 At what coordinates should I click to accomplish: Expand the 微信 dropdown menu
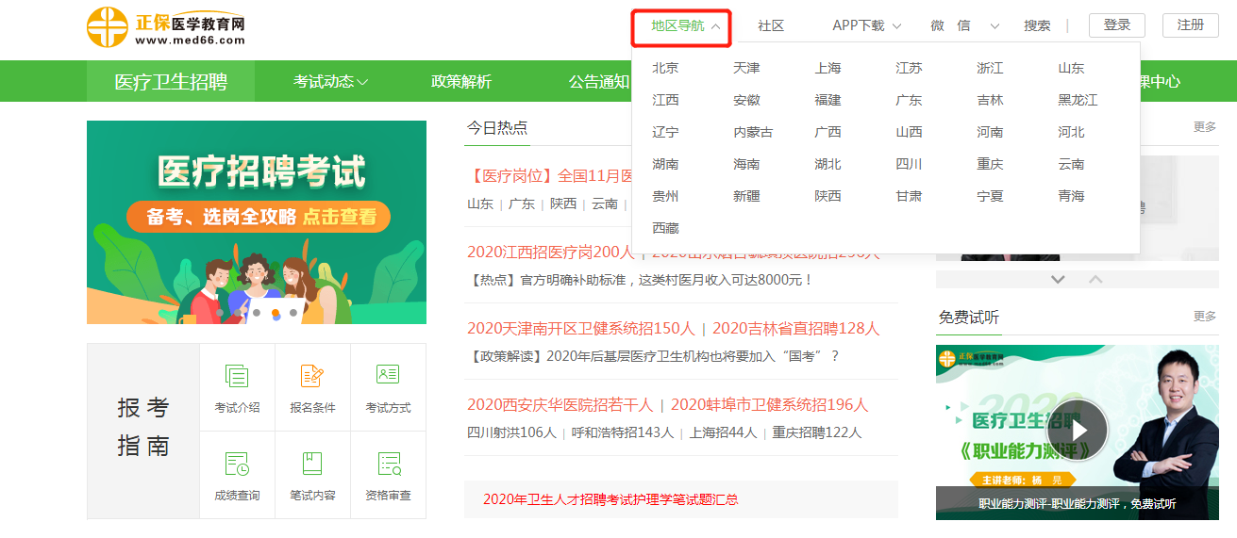point(963,26)
